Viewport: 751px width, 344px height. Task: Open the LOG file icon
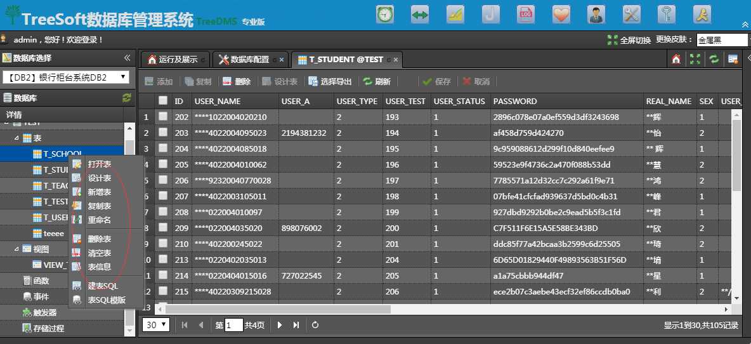tap(526, 15)
